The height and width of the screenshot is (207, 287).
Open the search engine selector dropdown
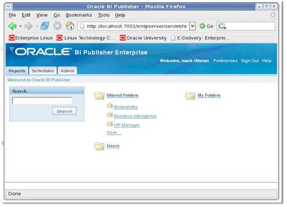(x=222, y=26)
